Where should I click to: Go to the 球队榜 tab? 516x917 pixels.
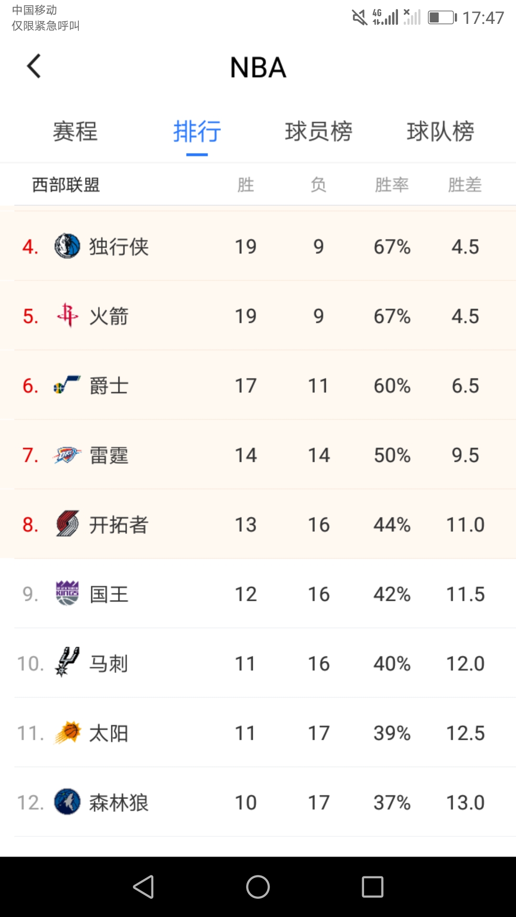click(441, 131)
